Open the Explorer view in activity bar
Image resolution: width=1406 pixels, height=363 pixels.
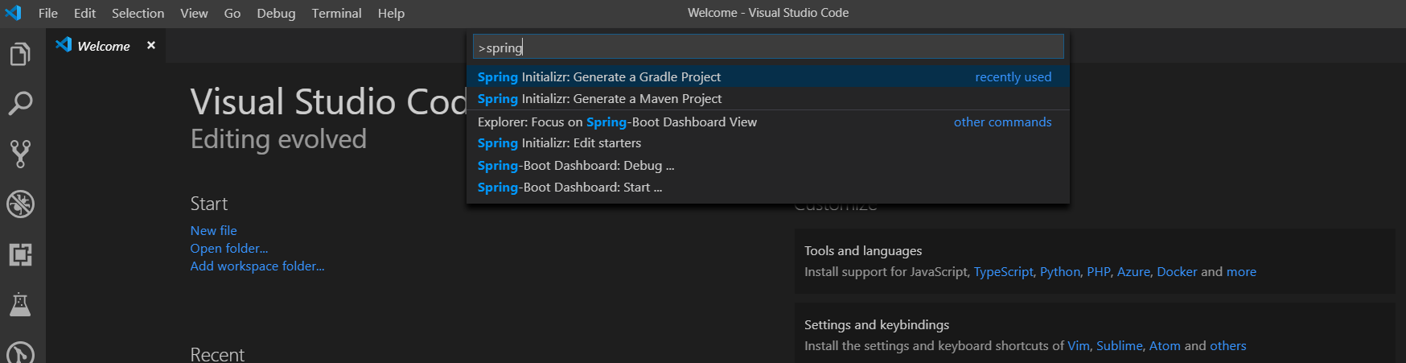(20, 54)
